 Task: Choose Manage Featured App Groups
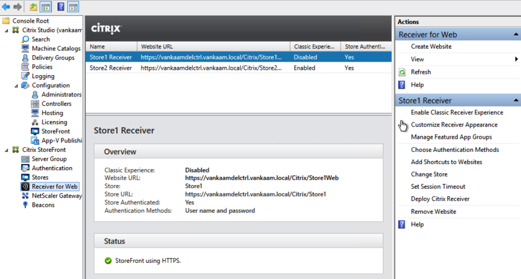[451, 137]
